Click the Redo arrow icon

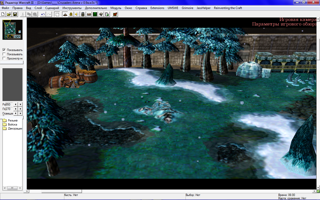[x=49, y=14]
